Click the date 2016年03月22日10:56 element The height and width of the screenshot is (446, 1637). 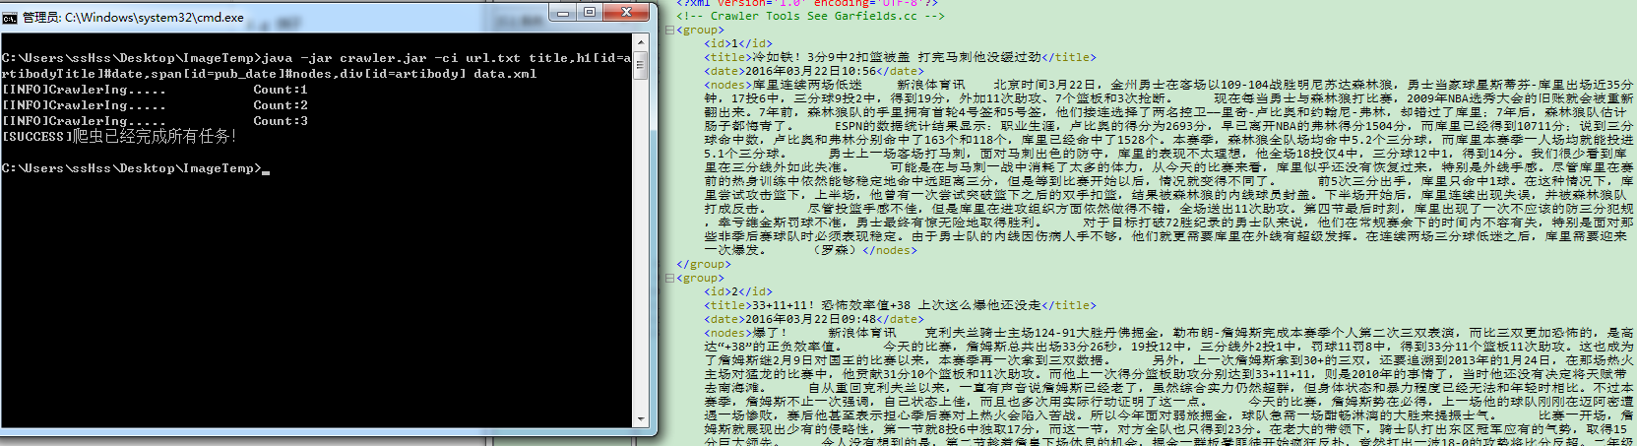[x=814, y=71]
